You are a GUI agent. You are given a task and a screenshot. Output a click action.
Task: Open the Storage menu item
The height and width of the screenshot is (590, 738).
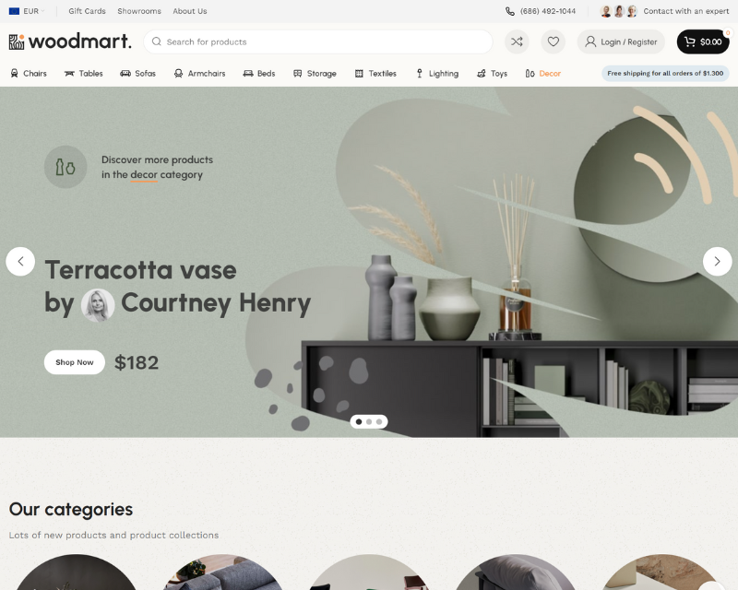321,74
